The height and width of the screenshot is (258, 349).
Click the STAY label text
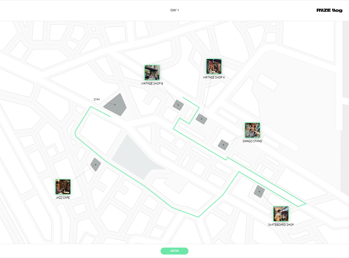point(97,99)
